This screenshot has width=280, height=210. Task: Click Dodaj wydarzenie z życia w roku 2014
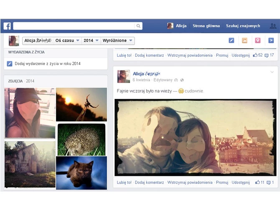(48, 64)
